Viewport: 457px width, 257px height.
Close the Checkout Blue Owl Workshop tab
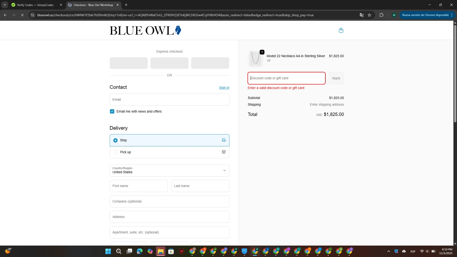[118, 5]
